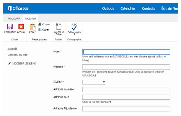Focus the Prénom text field
This screenshot has height=116, width=181.
click(x=126, y=67)
